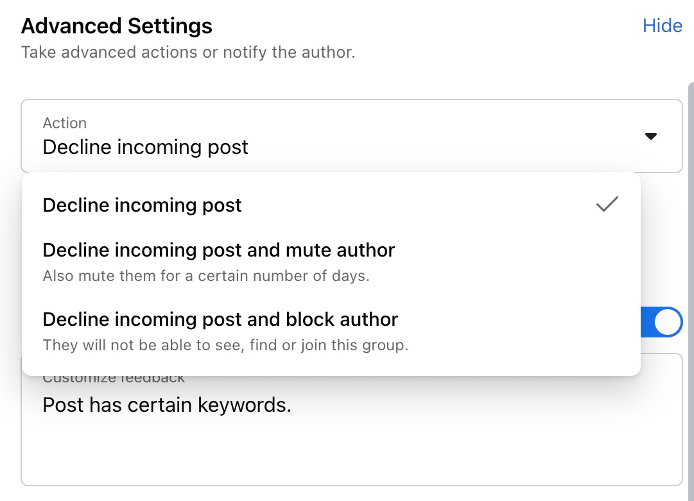This screenshot has height=501, width=694.
Task: Click into the 'Post has certain keywords.' text
Action: (167, 405)
